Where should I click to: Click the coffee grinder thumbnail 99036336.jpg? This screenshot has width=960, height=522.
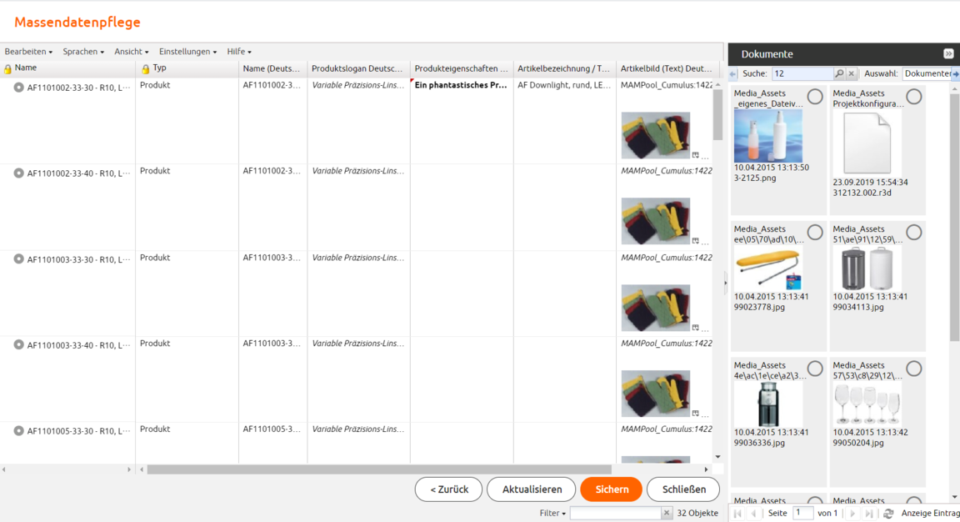click(767, 404)
